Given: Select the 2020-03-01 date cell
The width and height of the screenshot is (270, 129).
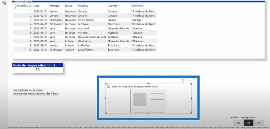Looking at the screenshot, I should pyautogui.click(x=40, y=20).
